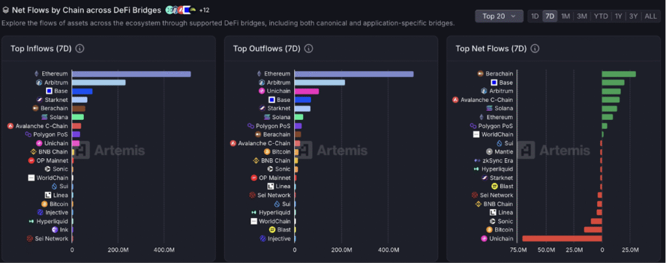Click Arbitrum icon in Top Inflows chart
The image size is (666, 263).
coord(38,83)
